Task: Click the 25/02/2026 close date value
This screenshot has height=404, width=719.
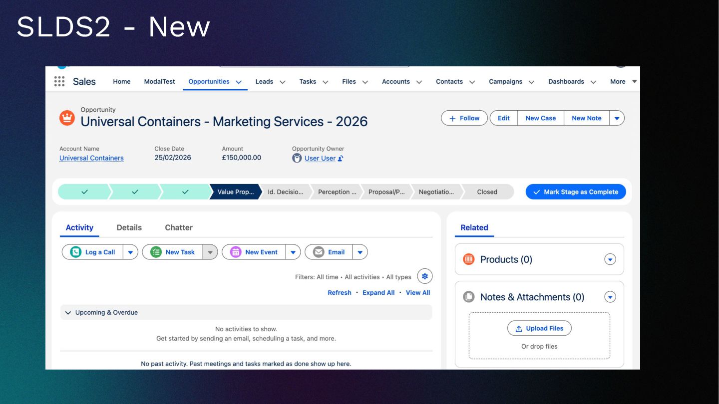Action: coord(173,158)
